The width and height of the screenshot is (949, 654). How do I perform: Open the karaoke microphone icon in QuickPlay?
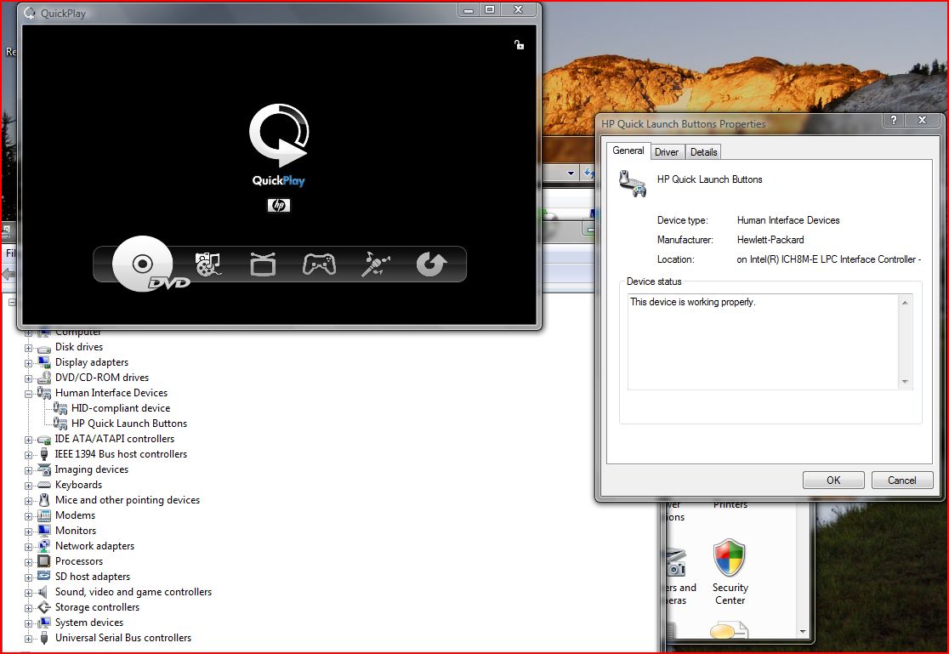click(376, 264)
